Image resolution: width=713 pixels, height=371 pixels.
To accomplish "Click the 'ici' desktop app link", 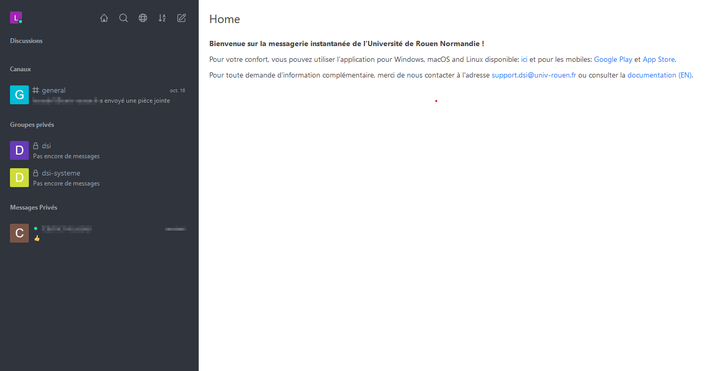I will [524, 59].
